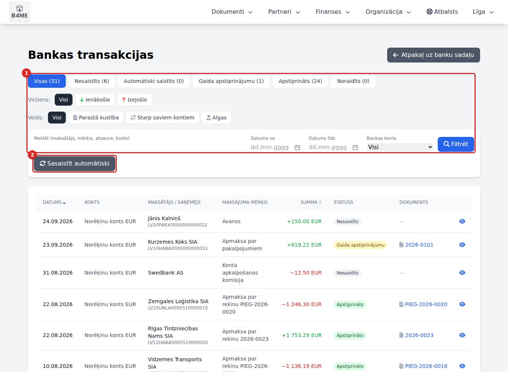
Task: Sort the table by Summa column
Action: [x=311, y=202]
